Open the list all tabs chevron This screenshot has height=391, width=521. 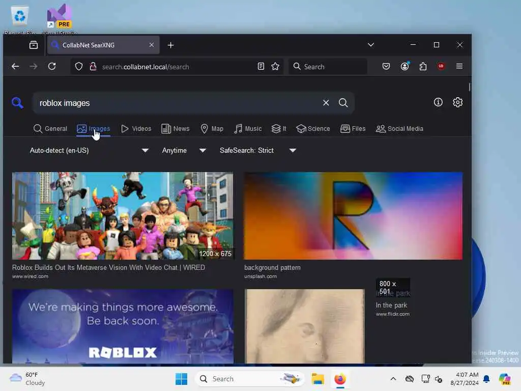[x=371, y=45]
